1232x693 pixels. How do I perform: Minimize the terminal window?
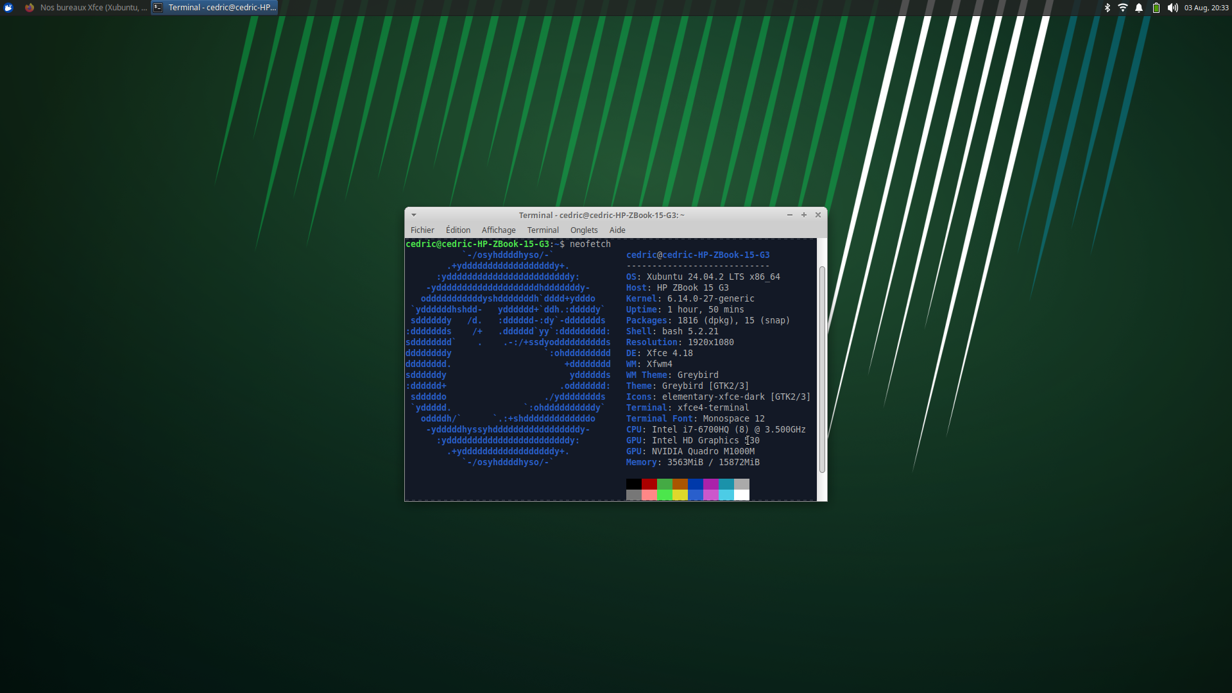(790, 215)
